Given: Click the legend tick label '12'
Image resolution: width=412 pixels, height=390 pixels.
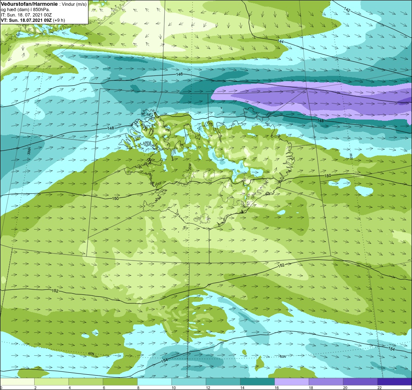Looking at the screenshot, I should [208, 388].
